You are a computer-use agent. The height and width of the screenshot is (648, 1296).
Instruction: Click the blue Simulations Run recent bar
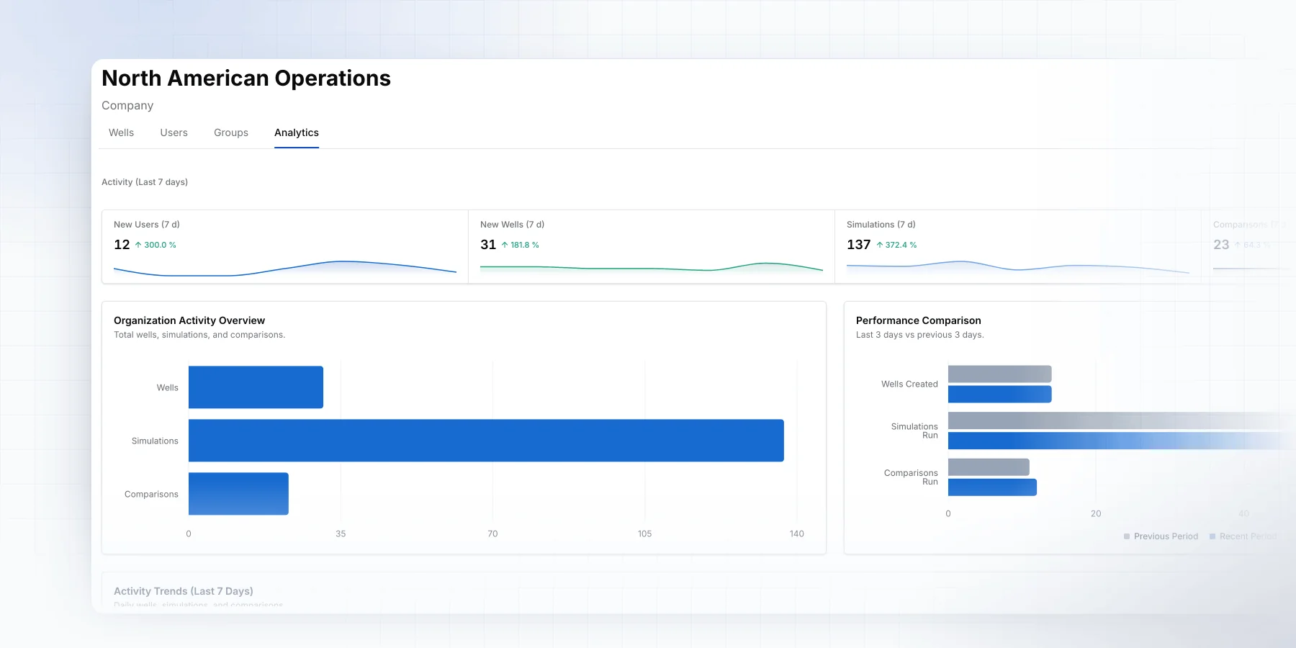point(1122,441)
